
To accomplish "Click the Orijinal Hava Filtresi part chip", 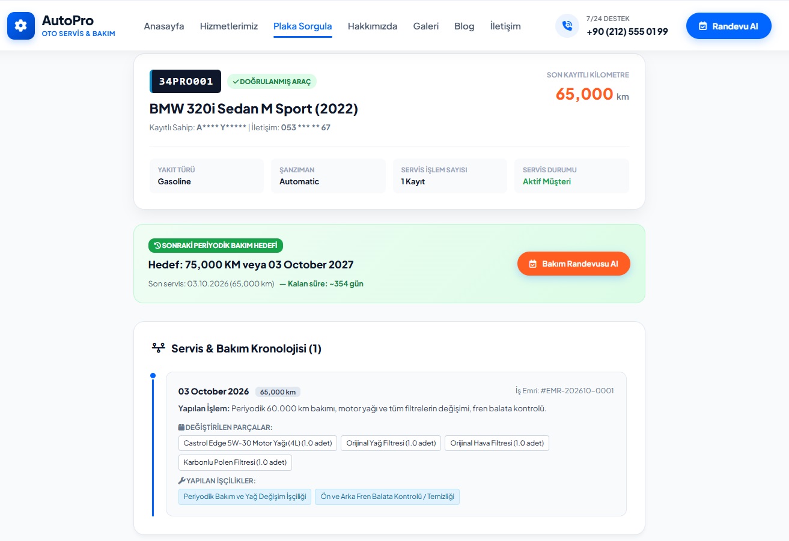I will (497, 443).
